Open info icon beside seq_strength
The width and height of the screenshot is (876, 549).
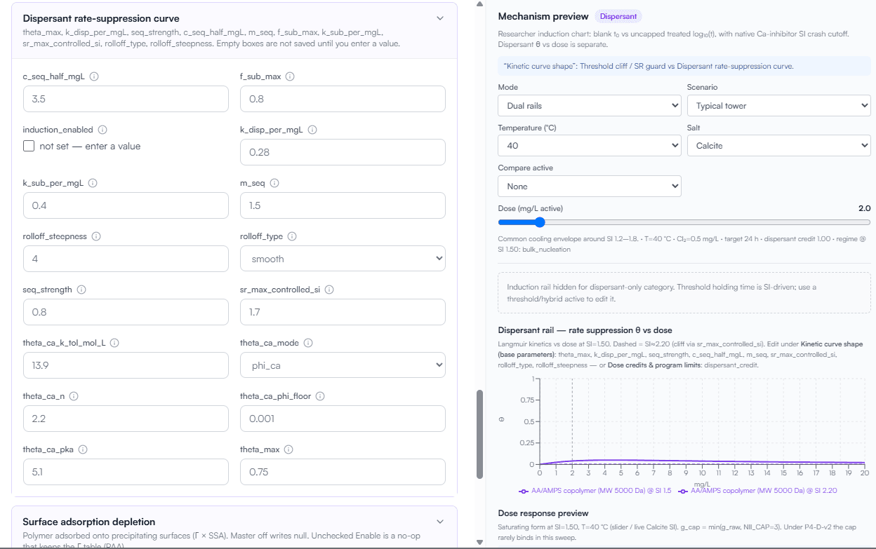coord(81,290)
